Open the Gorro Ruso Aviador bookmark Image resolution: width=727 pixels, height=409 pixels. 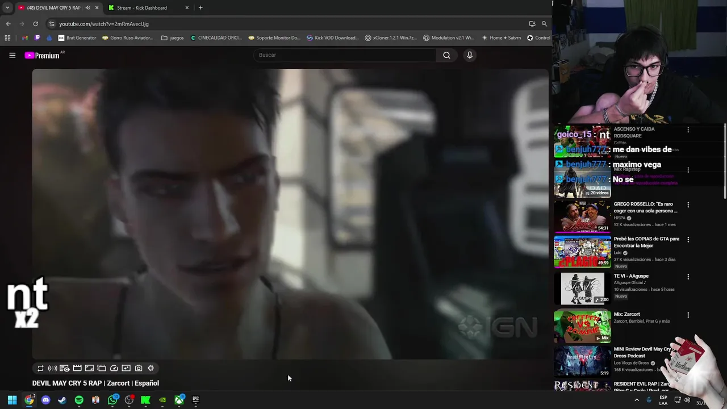pyautogui.click(x=128, y=38)
